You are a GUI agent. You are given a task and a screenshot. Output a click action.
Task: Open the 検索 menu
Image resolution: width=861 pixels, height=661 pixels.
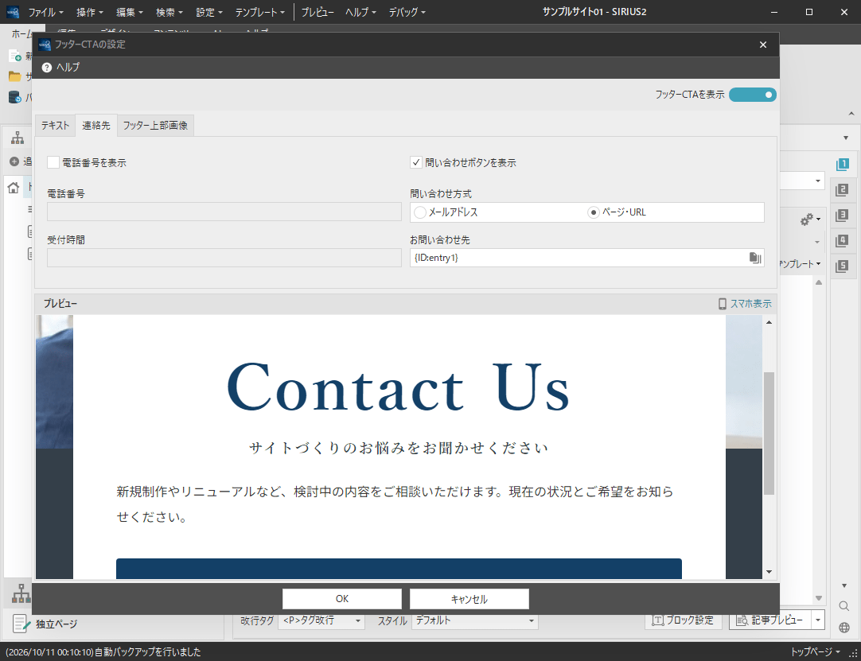(169, 12)
